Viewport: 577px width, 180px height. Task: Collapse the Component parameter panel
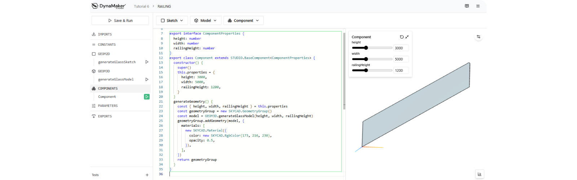click(407, 37)
